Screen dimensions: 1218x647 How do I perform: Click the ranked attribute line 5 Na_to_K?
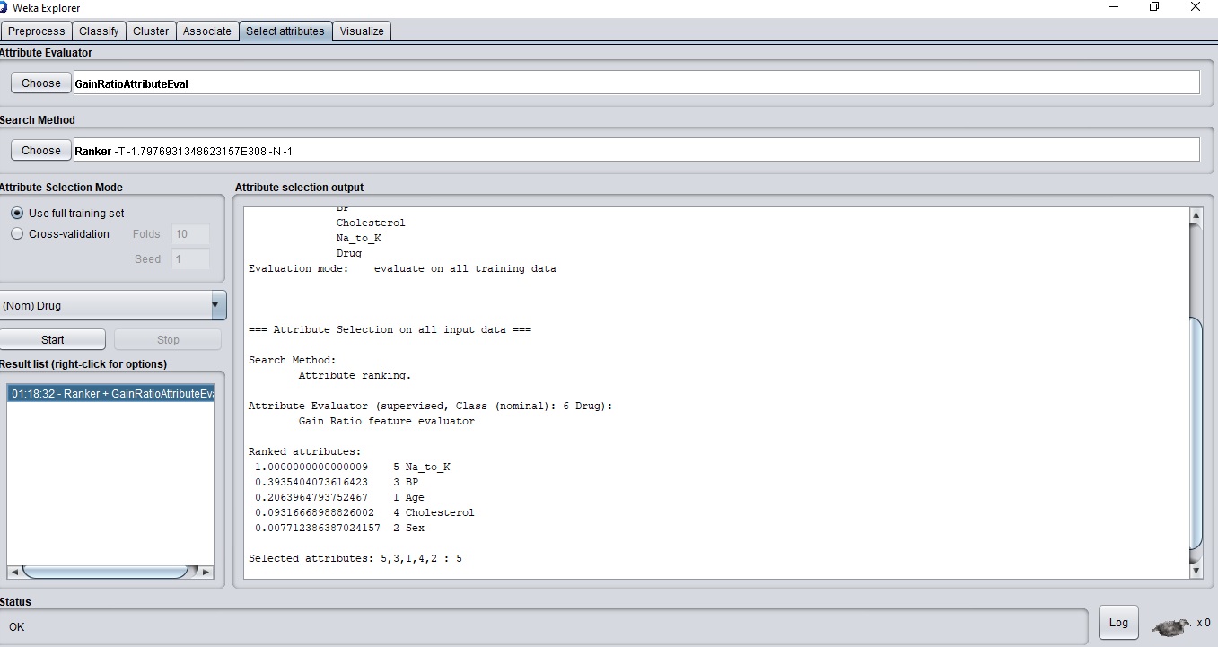352,467
